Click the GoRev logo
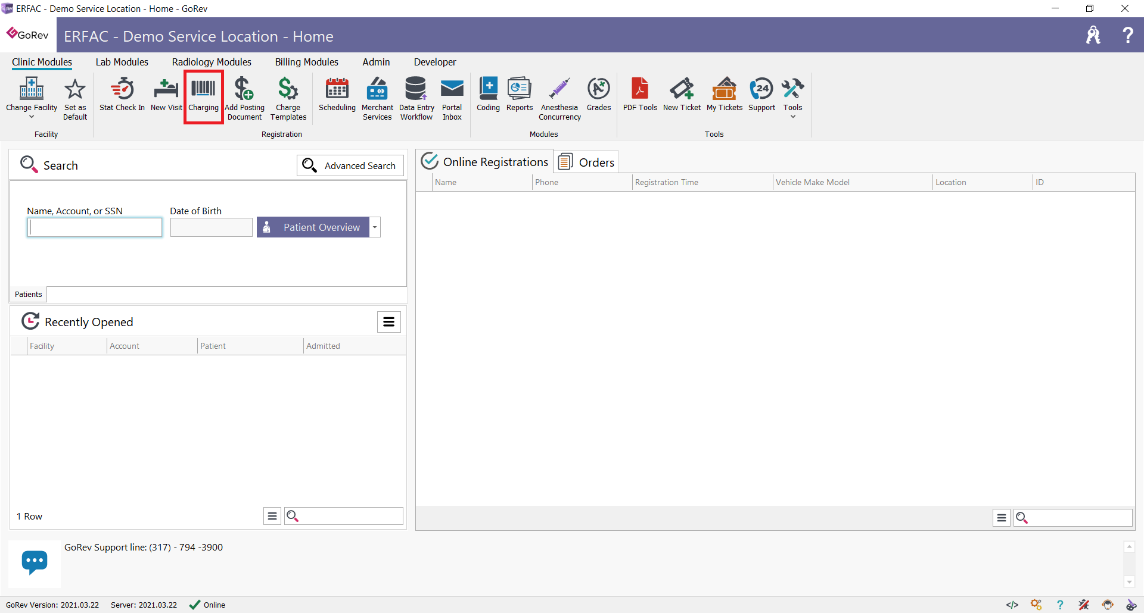This screenshot has width=1144, height=613. point(27,35)
